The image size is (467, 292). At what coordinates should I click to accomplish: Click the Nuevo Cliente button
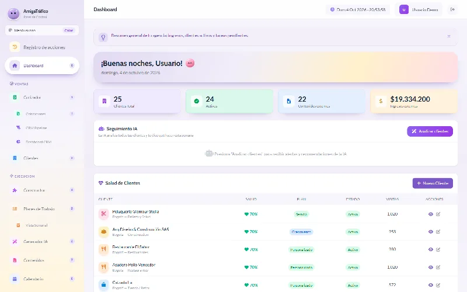point(433,183)
